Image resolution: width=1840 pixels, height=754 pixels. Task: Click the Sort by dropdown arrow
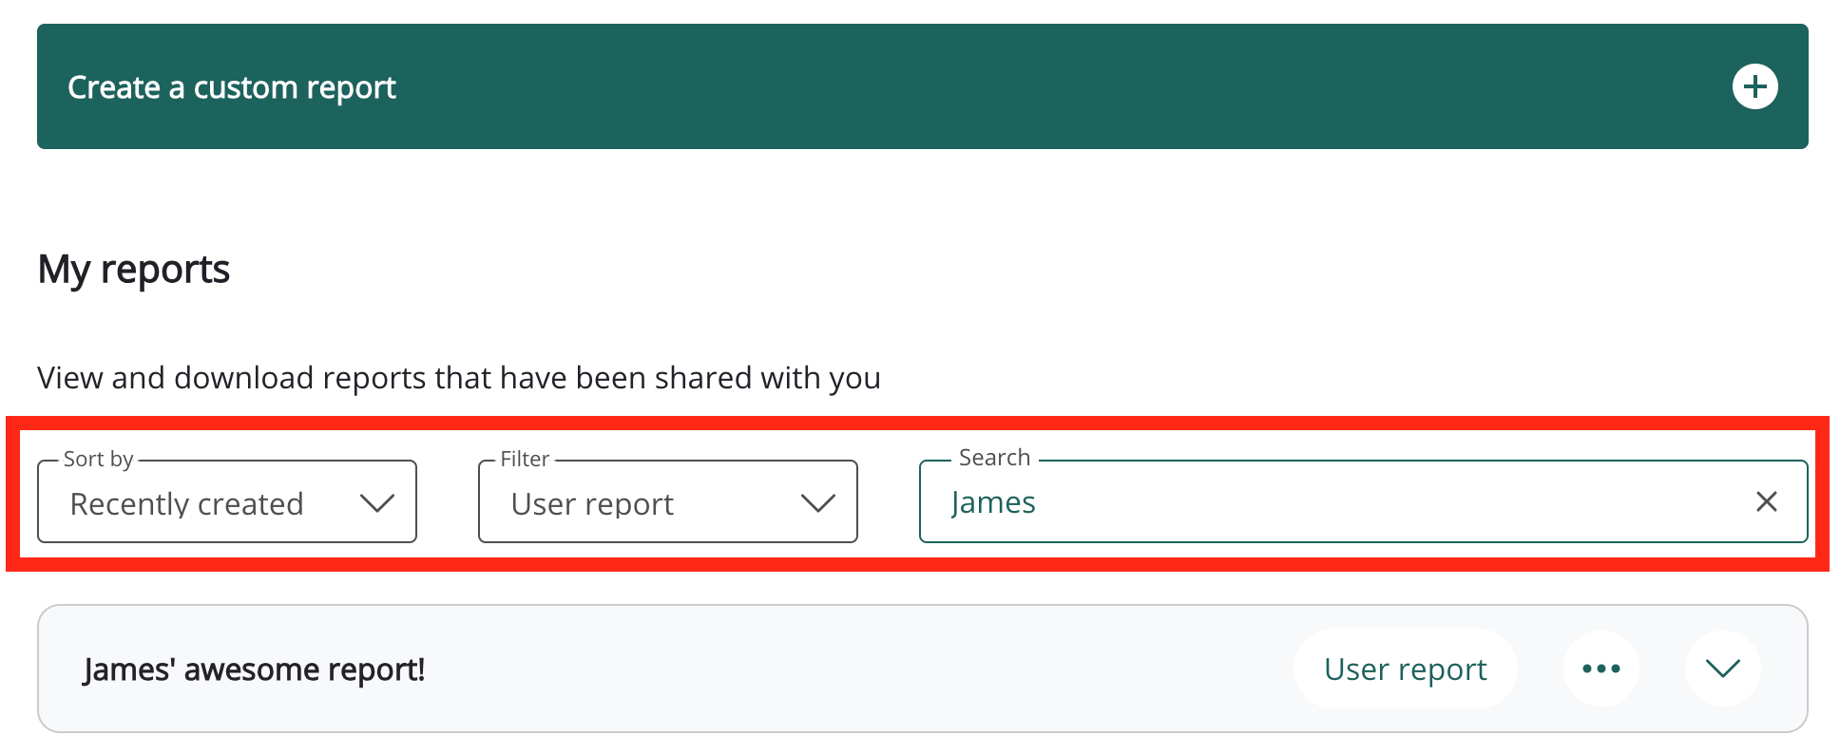pos(377,503)
